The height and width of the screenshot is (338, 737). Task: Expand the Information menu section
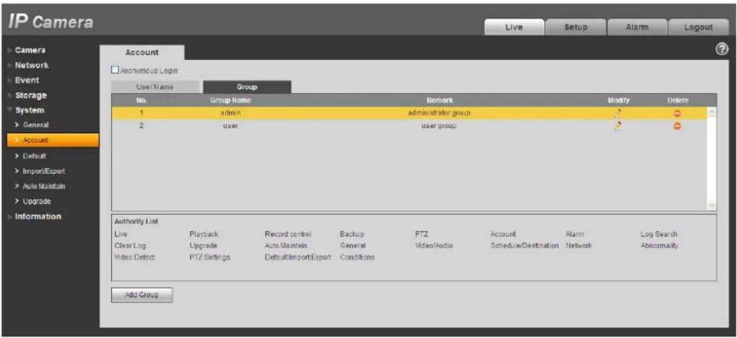[38, 217]
